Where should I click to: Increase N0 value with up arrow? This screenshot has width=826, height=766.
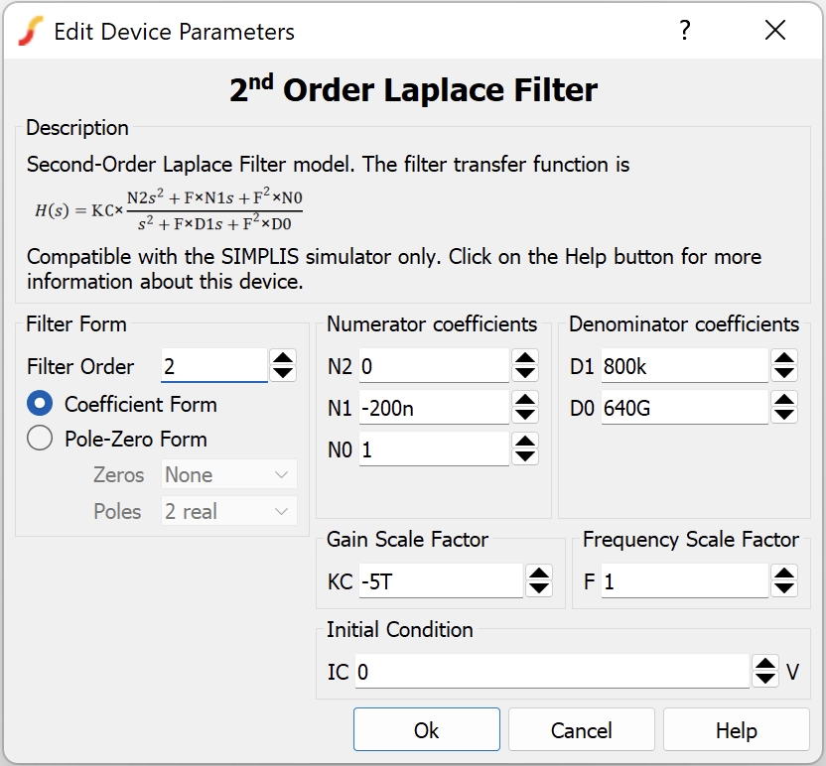coord(525,442)
